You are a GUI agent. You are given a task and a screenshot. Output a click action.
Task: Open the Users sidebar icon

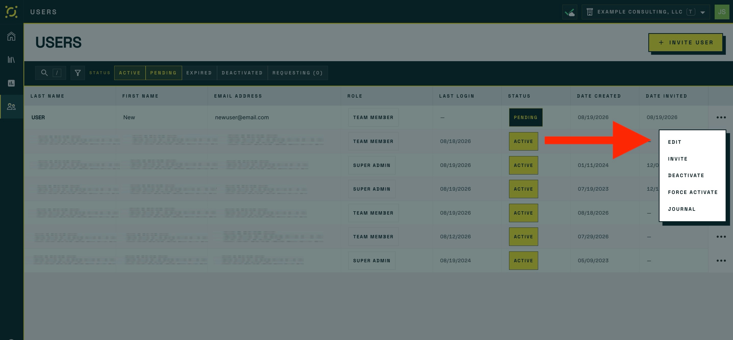[11, 107]
